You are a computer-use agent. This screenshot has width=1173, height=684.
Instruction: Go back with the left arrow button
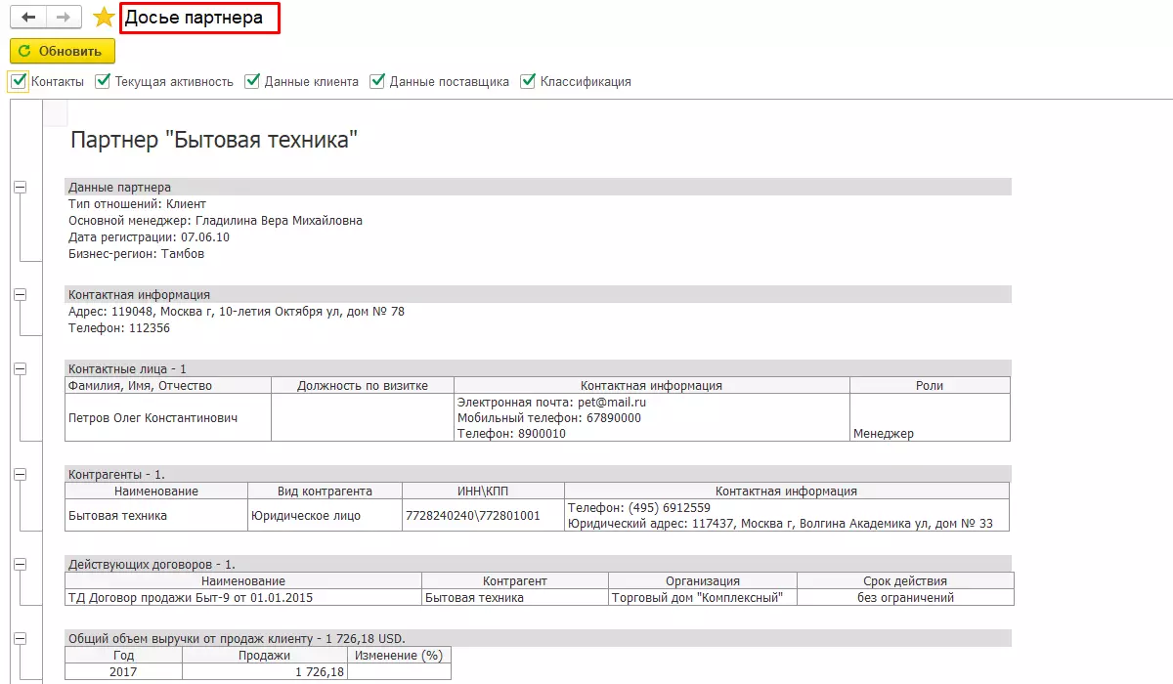(x=28, y=18)
